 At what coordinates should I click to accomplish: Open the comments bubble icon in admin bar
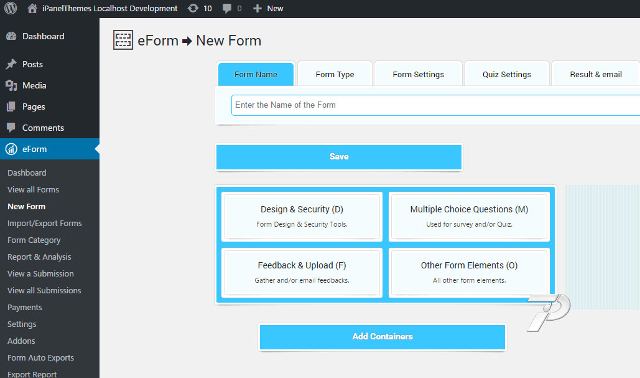pos(228,9)
